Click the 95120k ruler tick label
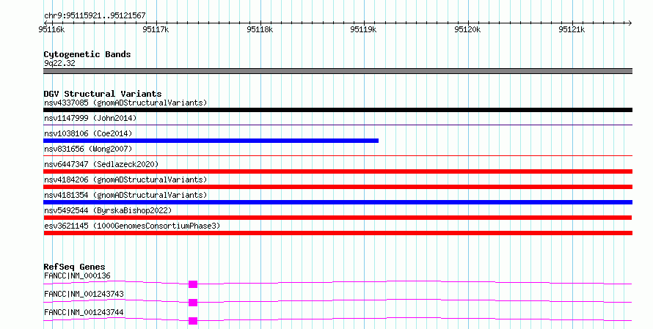 point(467,29)
